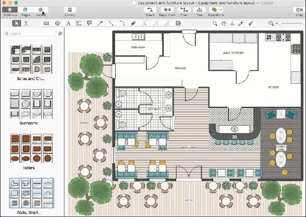Click the magnifier zoom tool
Image resolution: width=306 pixels, height=217 pixels.
coord(214,23)
